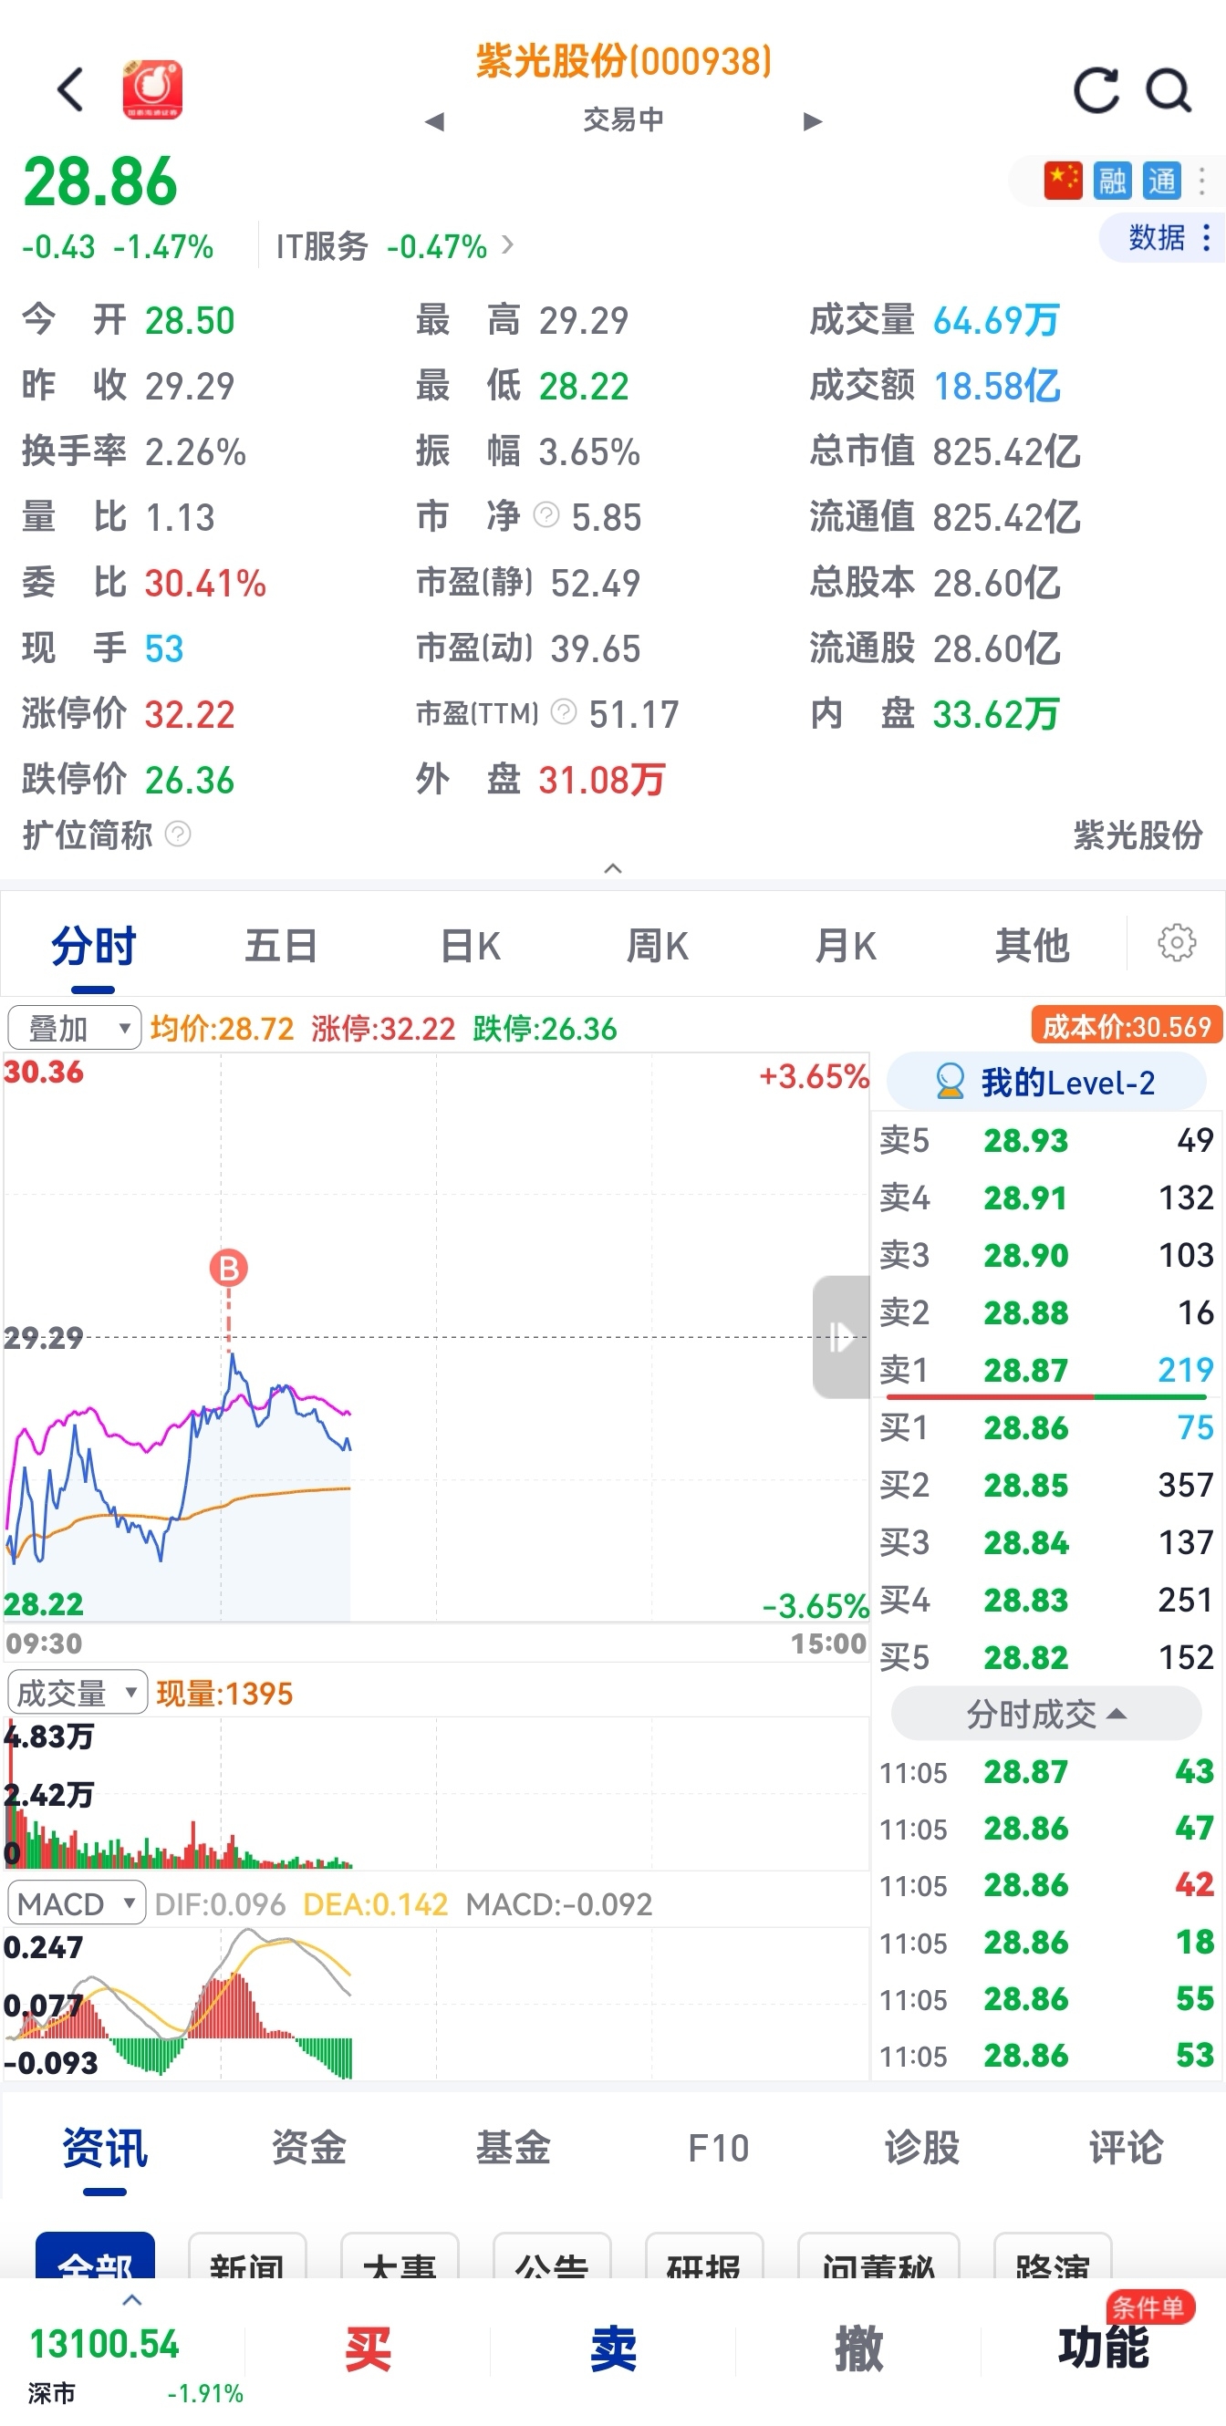Go to previous stock with left arrow

pyautogui.click(x=434, y=121)
